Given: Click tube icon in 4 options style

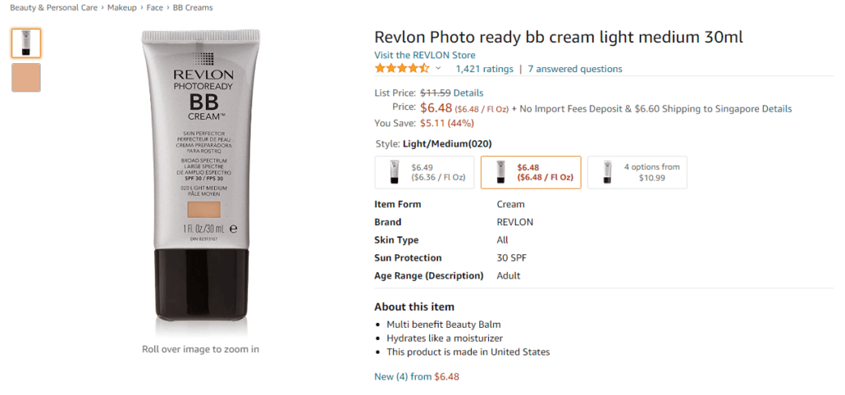Looking at the screenshot, I should (608, 172).
